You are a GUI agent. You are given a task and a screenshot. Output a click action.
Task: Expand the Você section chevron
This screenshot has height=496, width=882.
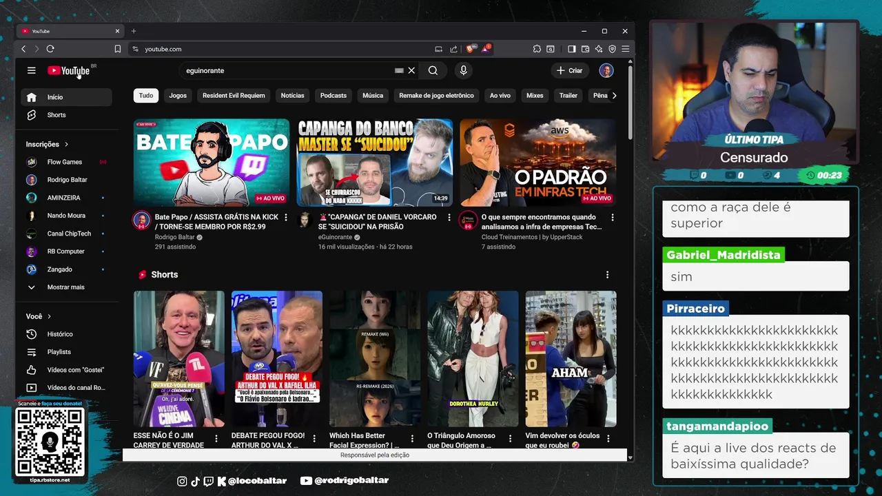coord(49,316)
